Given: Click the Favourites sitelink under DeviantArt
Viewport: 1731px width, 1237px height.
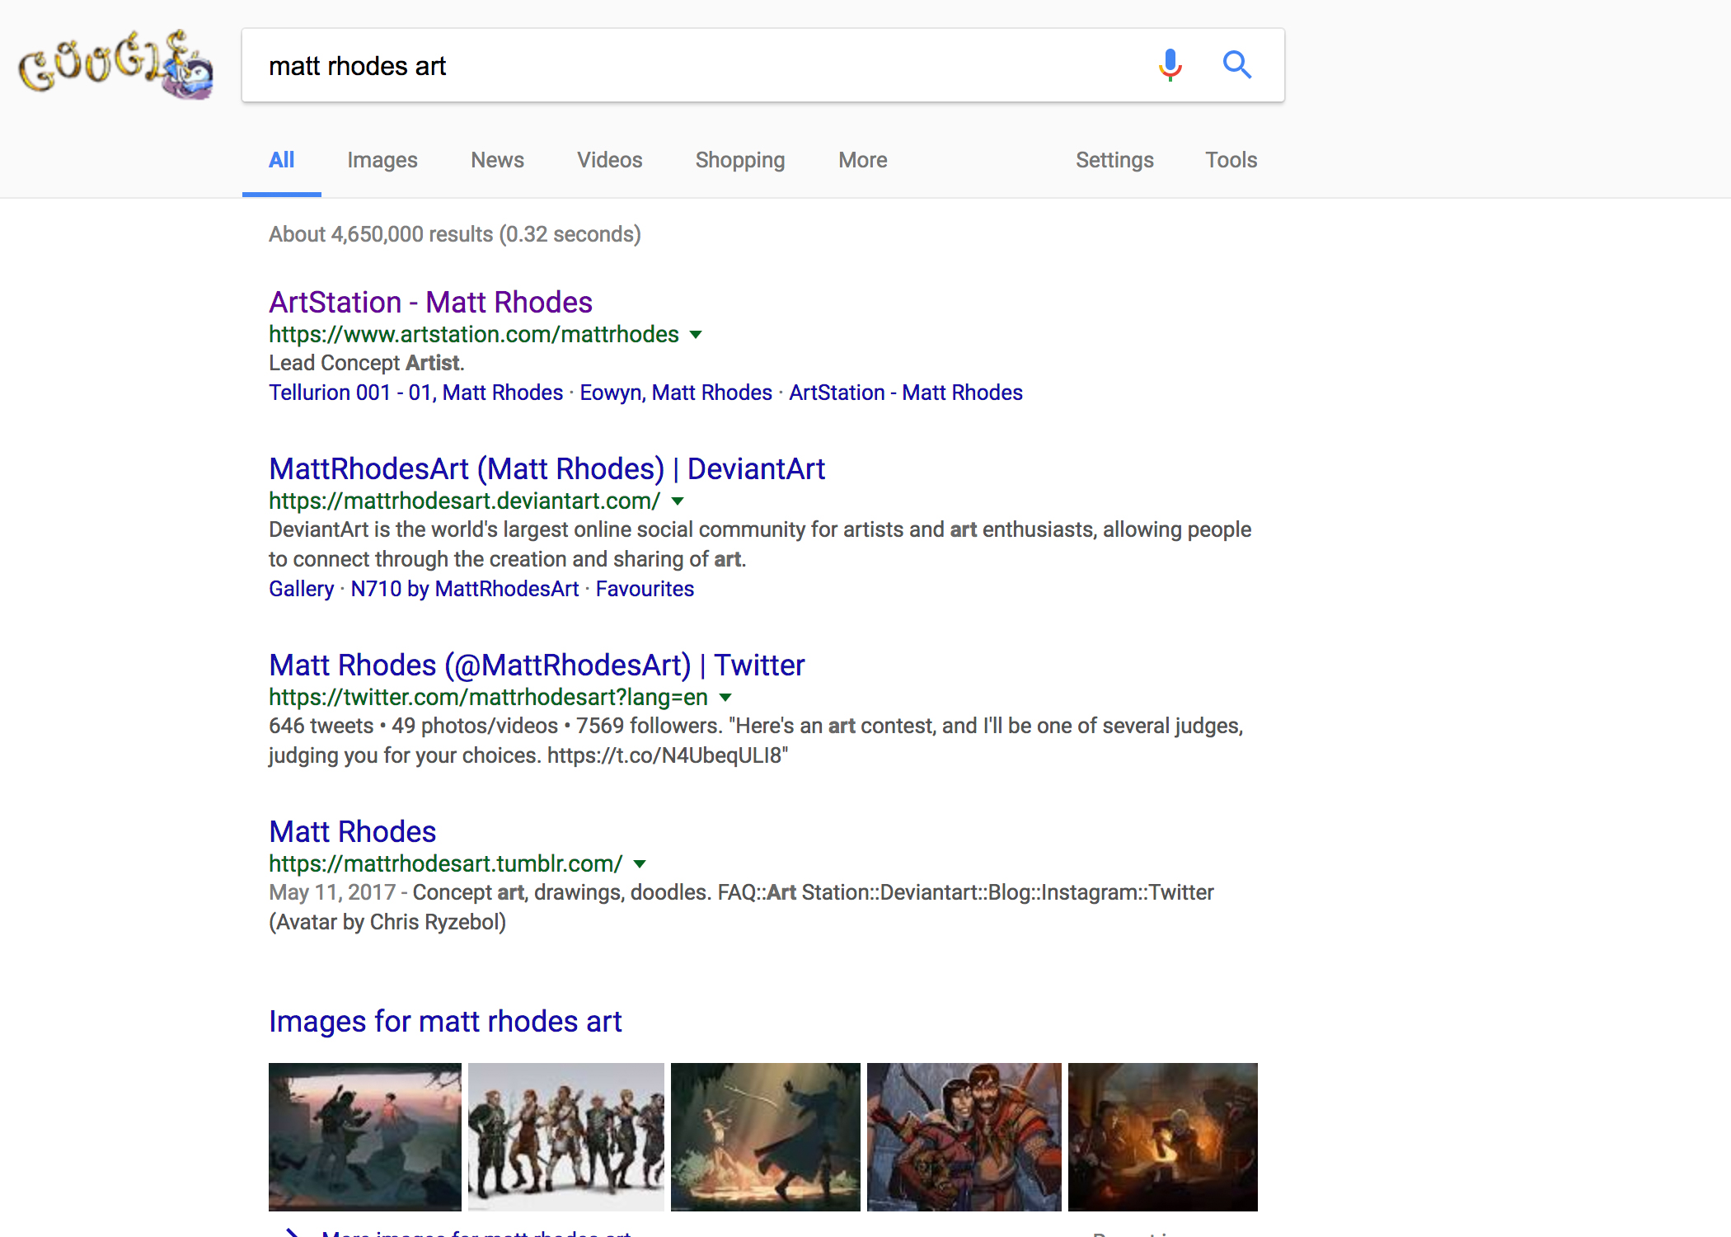Looking at the screenshot, I should pos(645,589).
